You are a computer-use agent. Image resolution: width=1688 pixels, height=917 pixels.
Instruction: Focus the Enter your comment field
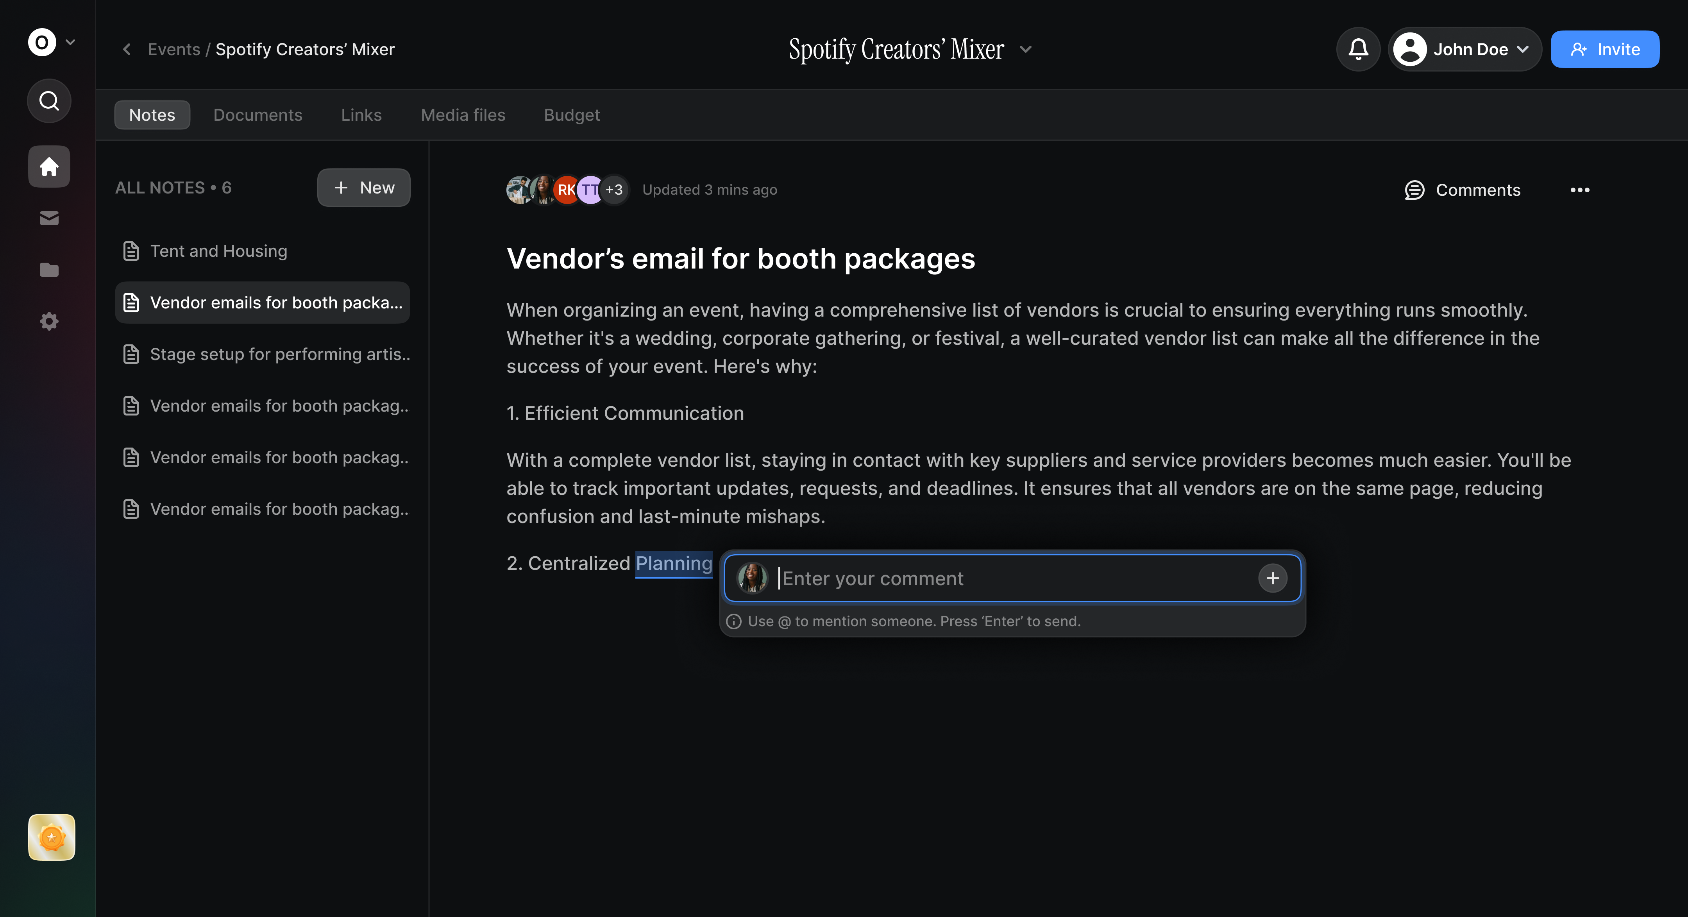[1012, 579]
